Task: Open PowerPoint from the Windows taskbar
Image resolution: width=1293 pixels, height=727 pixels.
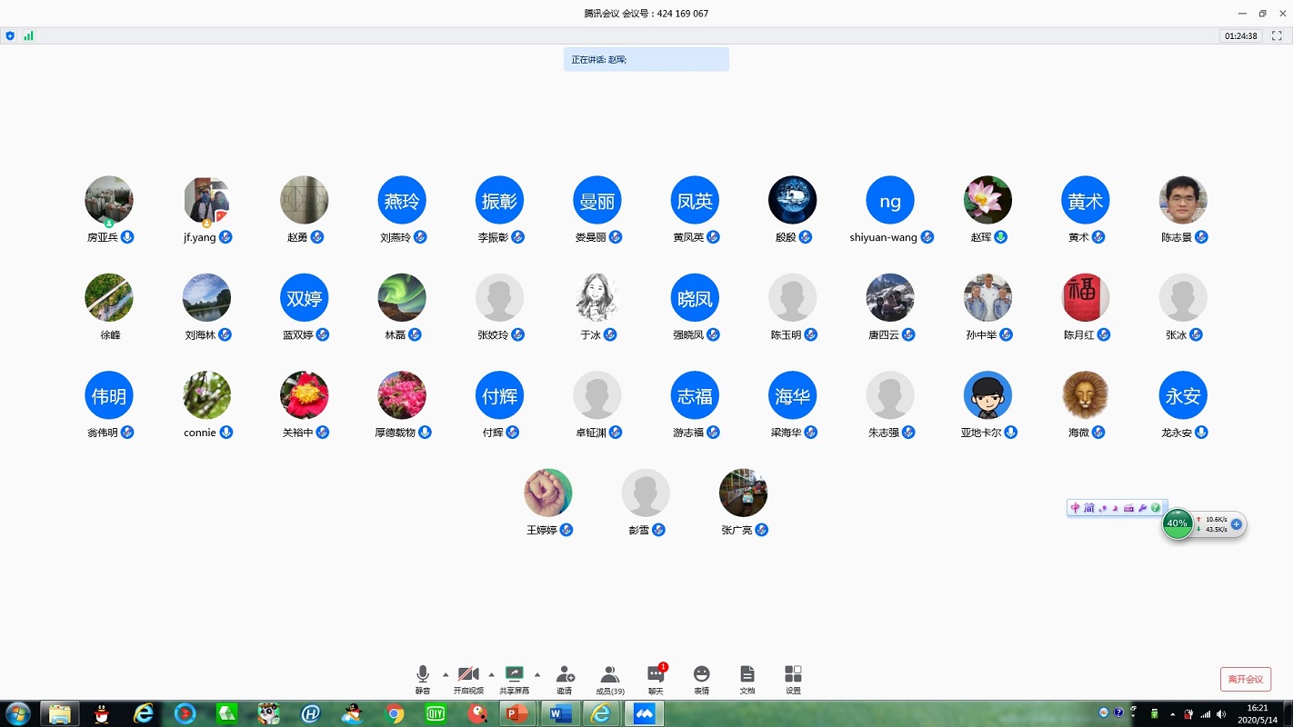Action: pos(516,713)
